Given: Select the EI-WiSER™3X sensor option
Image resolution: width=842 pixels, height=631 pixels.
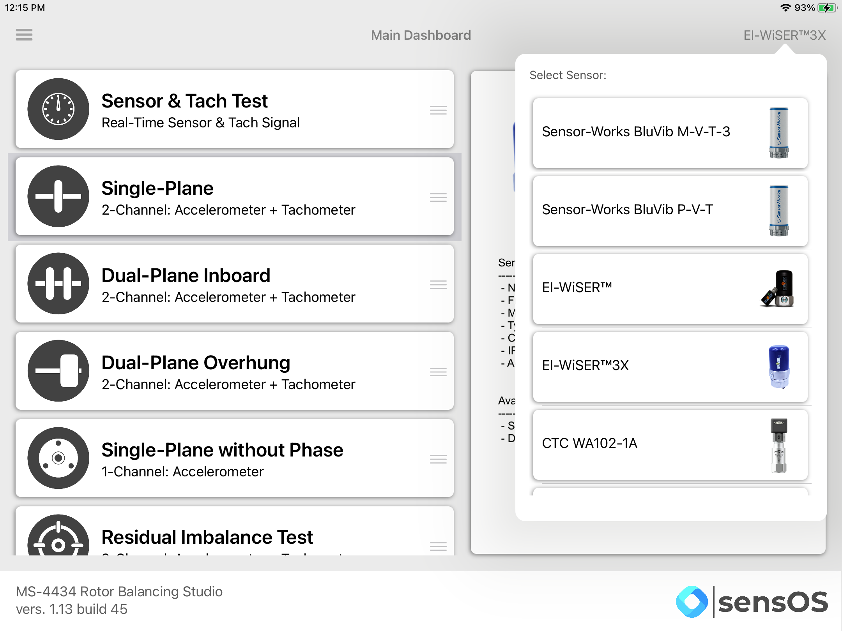Looking at the screenshot, I should [670, 367].
